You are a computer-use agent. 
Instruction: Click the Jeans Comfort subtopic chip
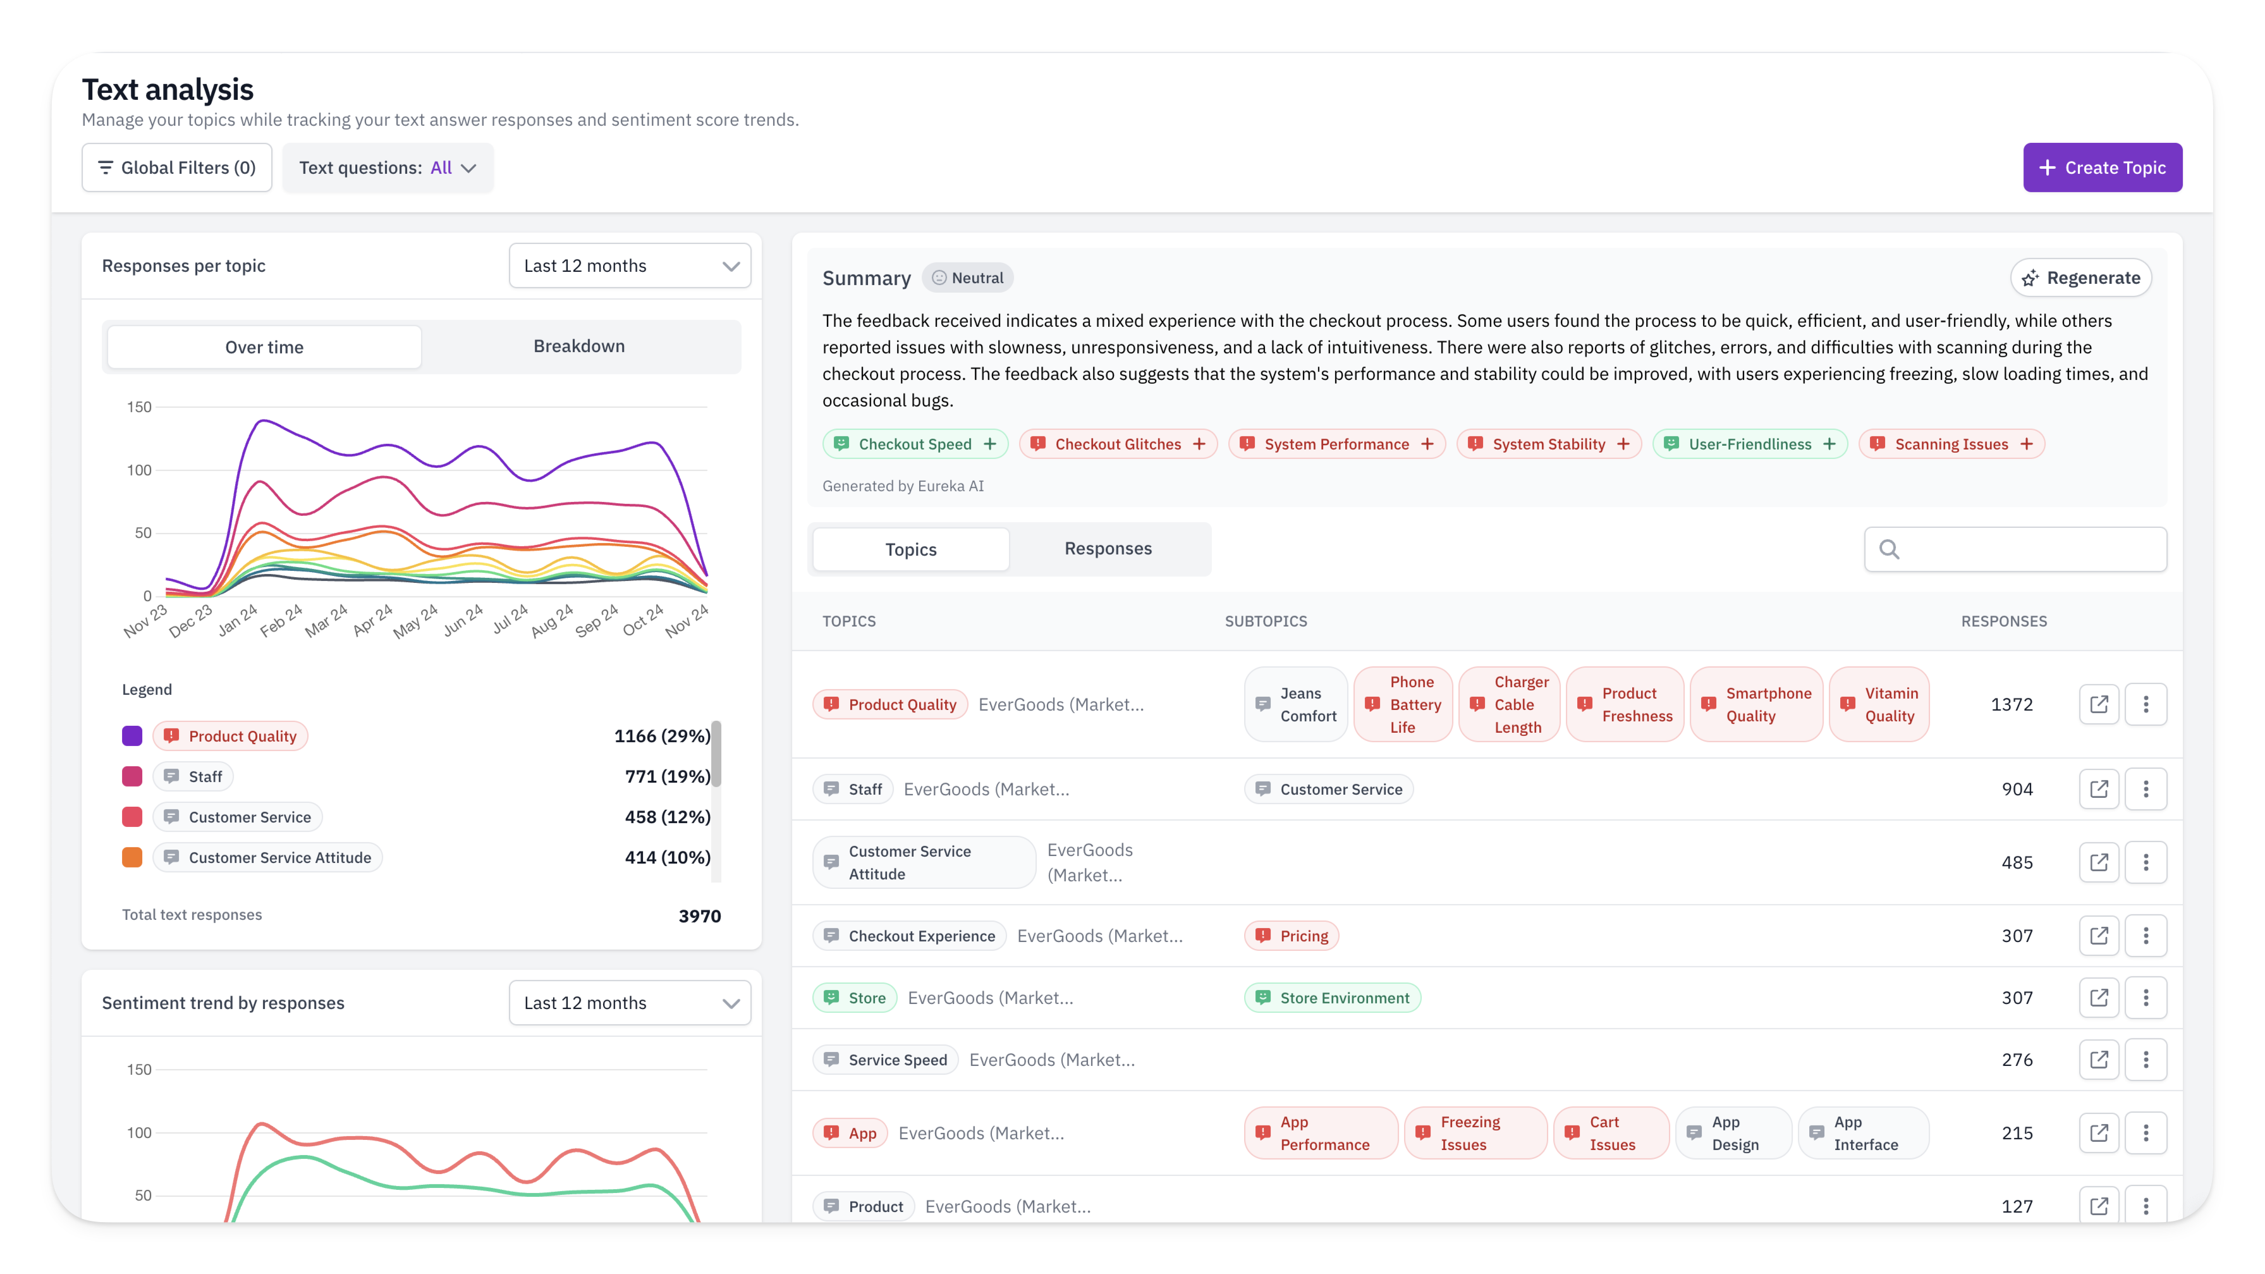tap(1296, 704)
